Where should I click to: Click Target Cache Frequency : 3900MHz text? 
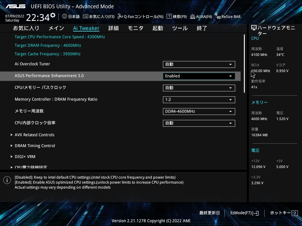(47, 54)
